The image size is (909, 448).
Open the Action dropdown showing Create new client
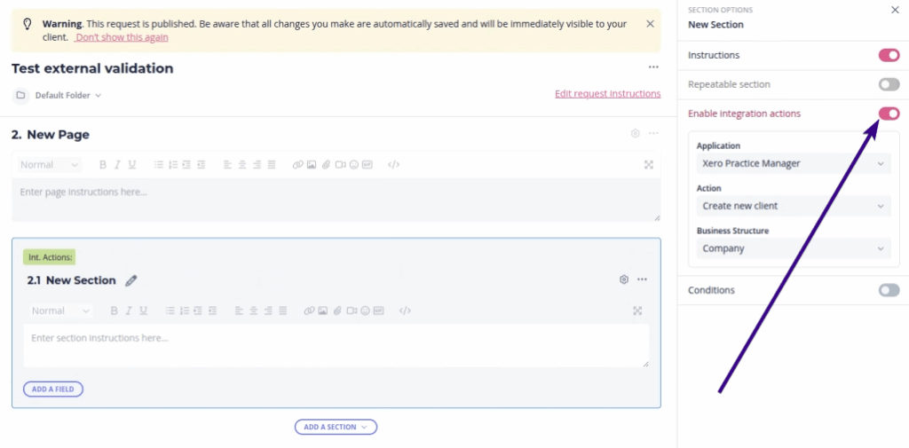click(x=793, y=206)
